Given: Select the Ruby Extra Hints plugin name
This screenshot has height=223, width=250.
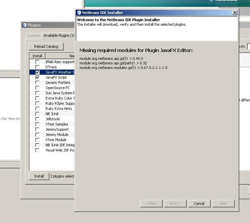Looking at the screenshot, I should (x=59, y=109).
